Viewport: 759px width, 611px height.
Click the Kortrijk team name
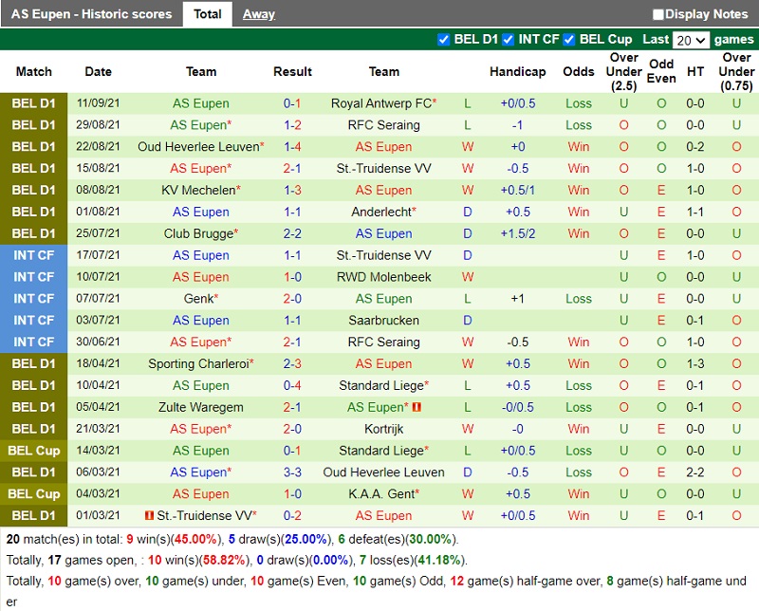[384, 429]
